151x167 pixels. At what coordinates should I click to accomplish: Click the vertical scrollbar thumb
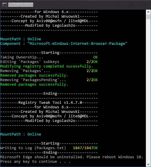pyautogui.click(x=148, y=17)
